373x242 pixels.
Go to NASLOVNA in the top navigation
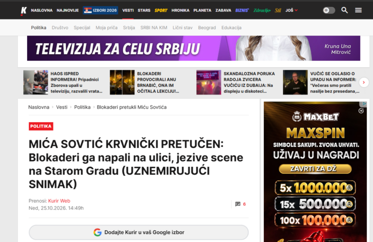(42, 10)
